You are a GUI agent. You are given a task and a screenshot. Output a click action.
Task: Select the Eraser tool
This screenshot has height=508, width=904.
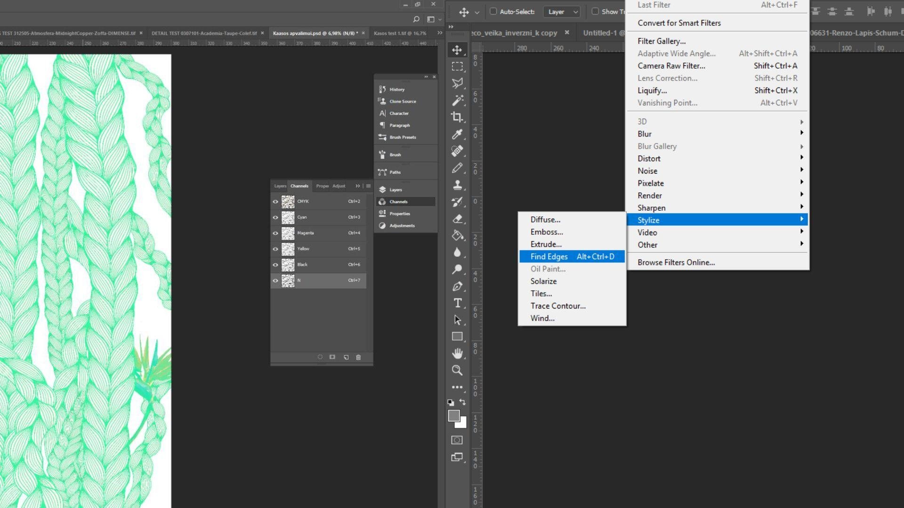tap(457, 219)
